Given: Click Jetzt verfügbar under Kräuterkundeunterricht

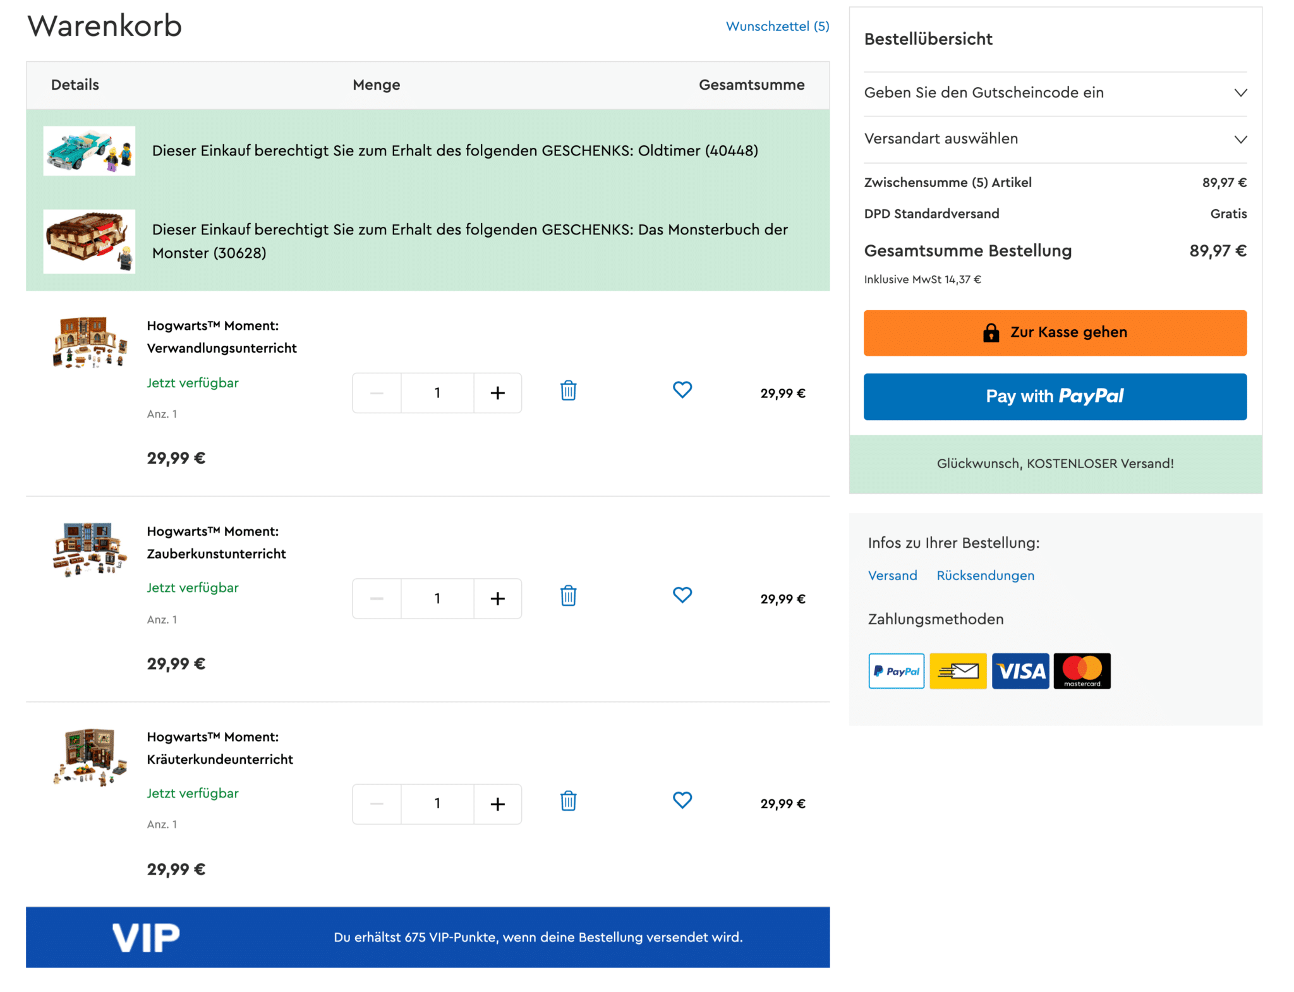Looking at the screenshot, I should tap(193, 793).
